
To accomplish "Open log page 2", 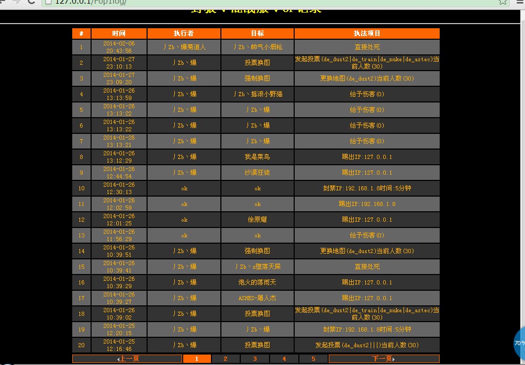I will pyautogui.click(x=226, y=359).
